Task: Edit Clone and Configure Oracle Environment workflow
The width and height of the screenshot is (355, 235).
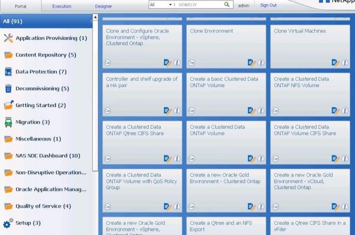Action: click(x=167, y=62)
